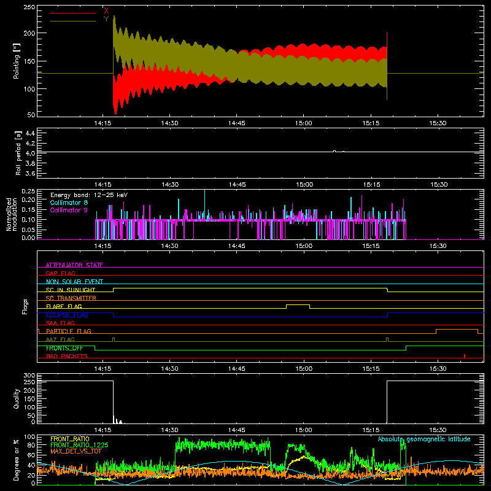
Task: Click the ATTENUATOR_STATE flag label
Action: [74, 265]
